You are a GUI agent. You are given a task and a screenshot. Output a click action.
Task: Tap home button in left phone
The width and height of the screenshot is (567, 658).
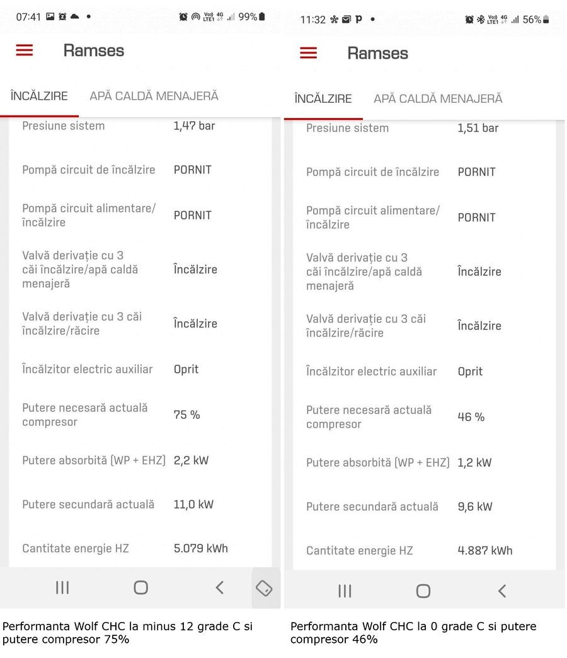tap(140, 587)
